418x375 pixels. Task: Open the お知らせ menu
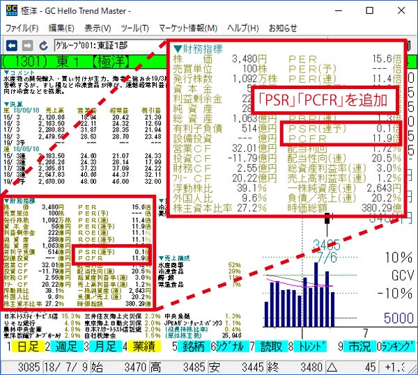(x=283, y=28)
